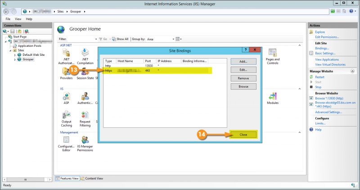Click the Help icon in Actions pane
Viewport: 360px width, 190px height.
(311, 130)
